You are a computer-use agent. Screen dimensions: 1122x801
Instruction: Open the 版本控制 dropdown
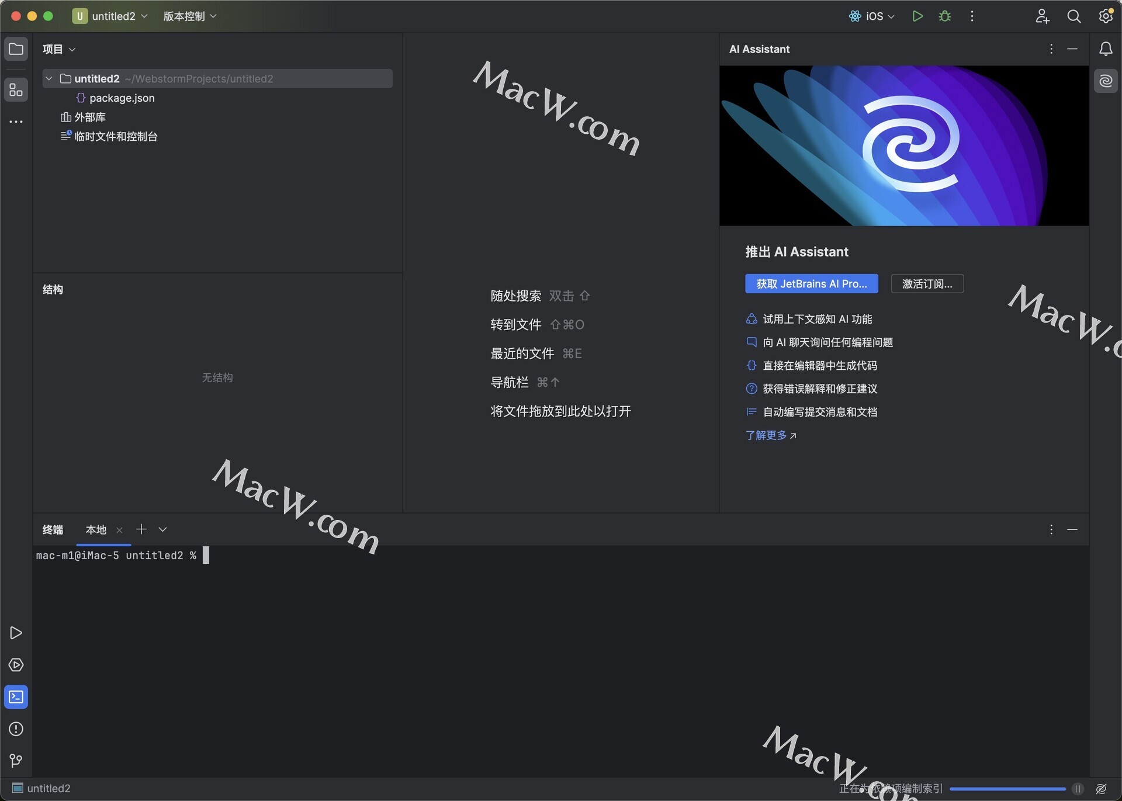click(x=190, y=16)
